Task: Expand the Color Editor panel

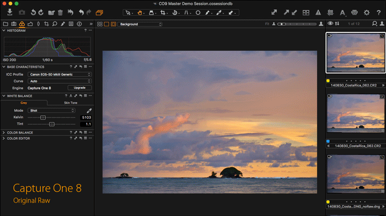Action: pos(4,138)
